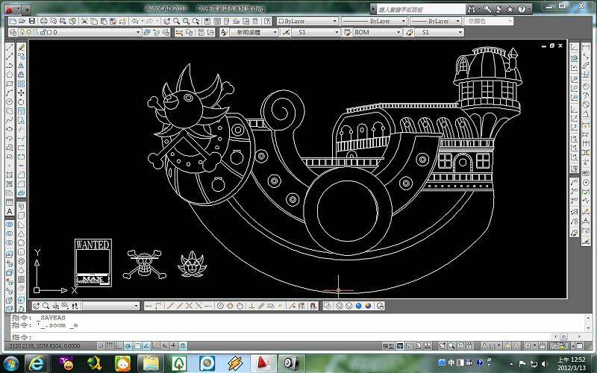Click the snap to intersection X icon
This screenshot has width=597, height=373.
pos(190,306)
